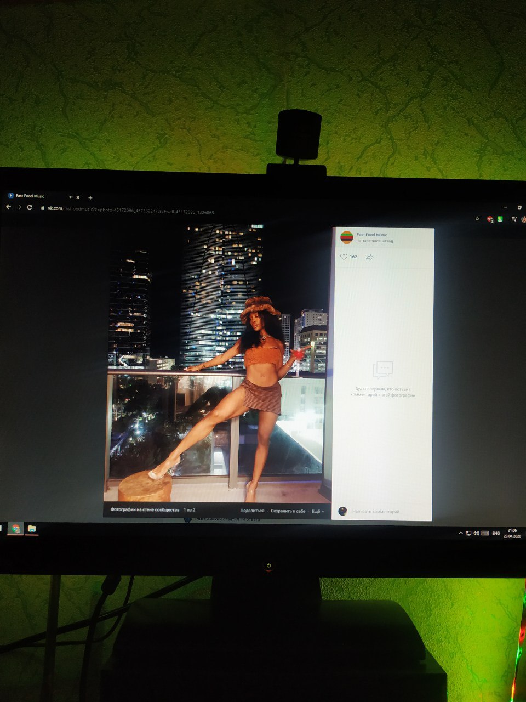The height and width of the screenshot is (702, 526).
Task: Click the commenter avatar beside comment field
Action: (x=342, y=511)
